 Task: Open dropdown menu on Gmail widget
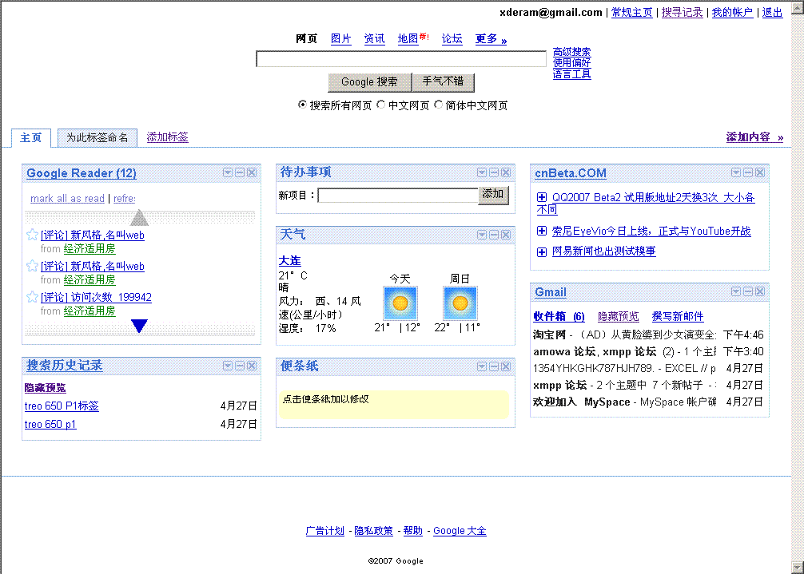(x=736, y=291)
